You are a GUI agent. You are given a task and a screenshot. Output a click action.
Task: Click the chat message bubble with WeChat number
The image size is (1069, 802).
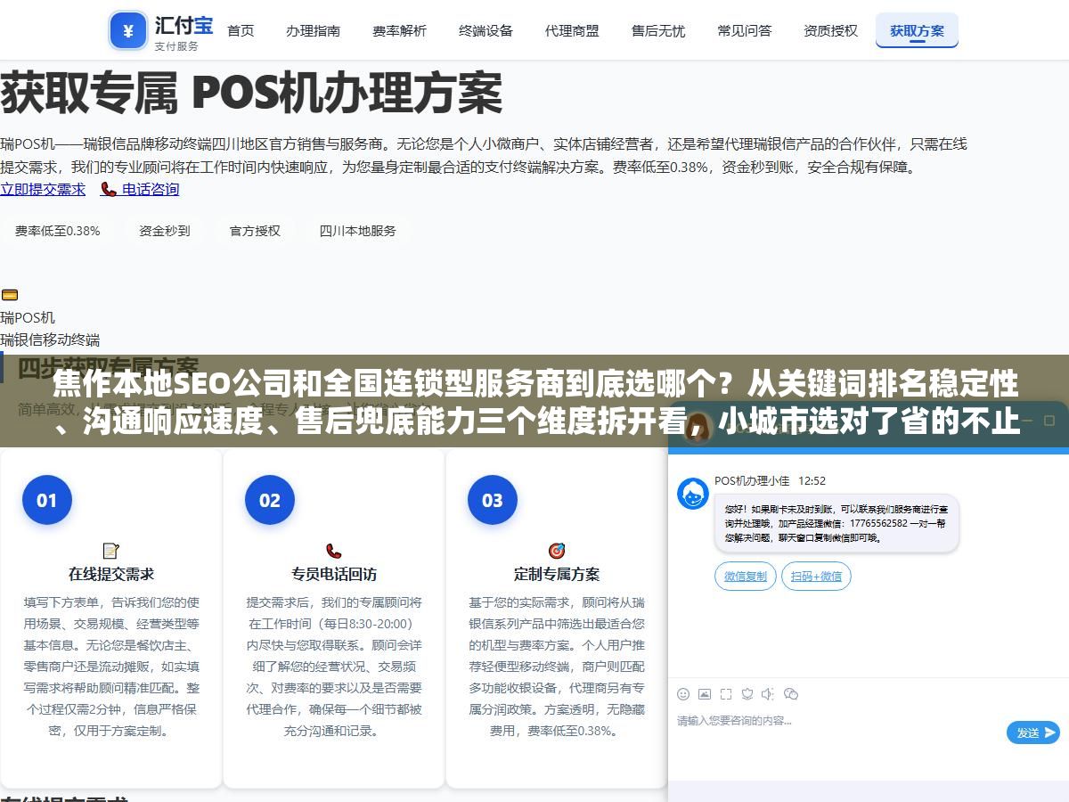[x=836, y=523]
